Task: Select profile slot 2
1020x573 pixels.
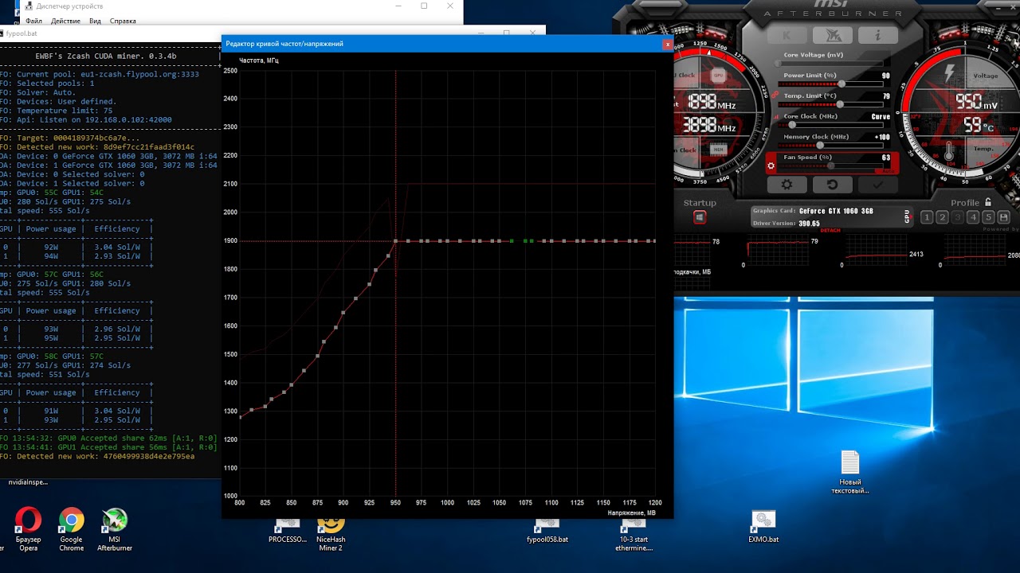Action: (x=942, y=217)
